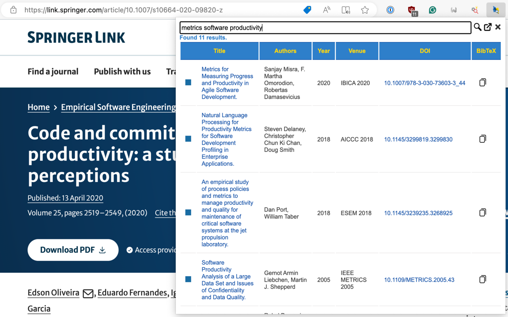The height and width of the screenshot is (317, 508).
Task: Click the Download PDF button
Action: click(x=73, y=250)
